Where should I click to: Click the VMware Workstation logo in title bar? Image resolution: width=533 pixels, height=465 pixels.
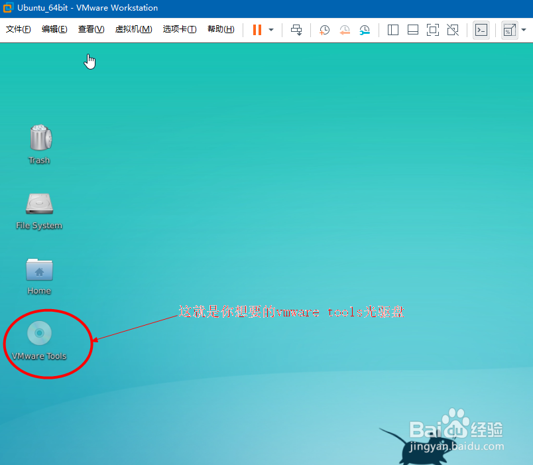point(8,7)
